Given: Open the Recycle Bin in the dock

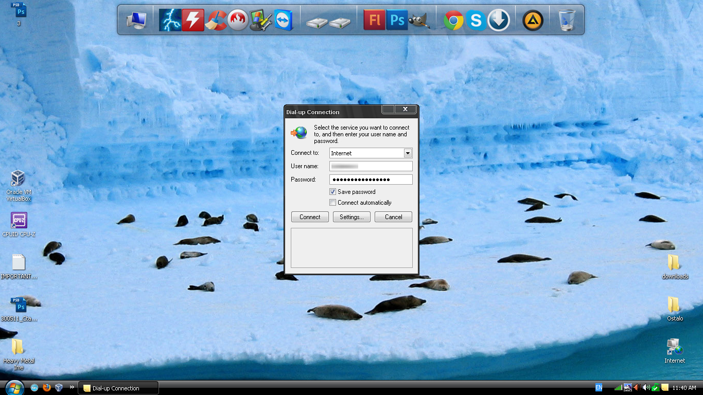Looking at the screenshot, I should tap(567, 21).
